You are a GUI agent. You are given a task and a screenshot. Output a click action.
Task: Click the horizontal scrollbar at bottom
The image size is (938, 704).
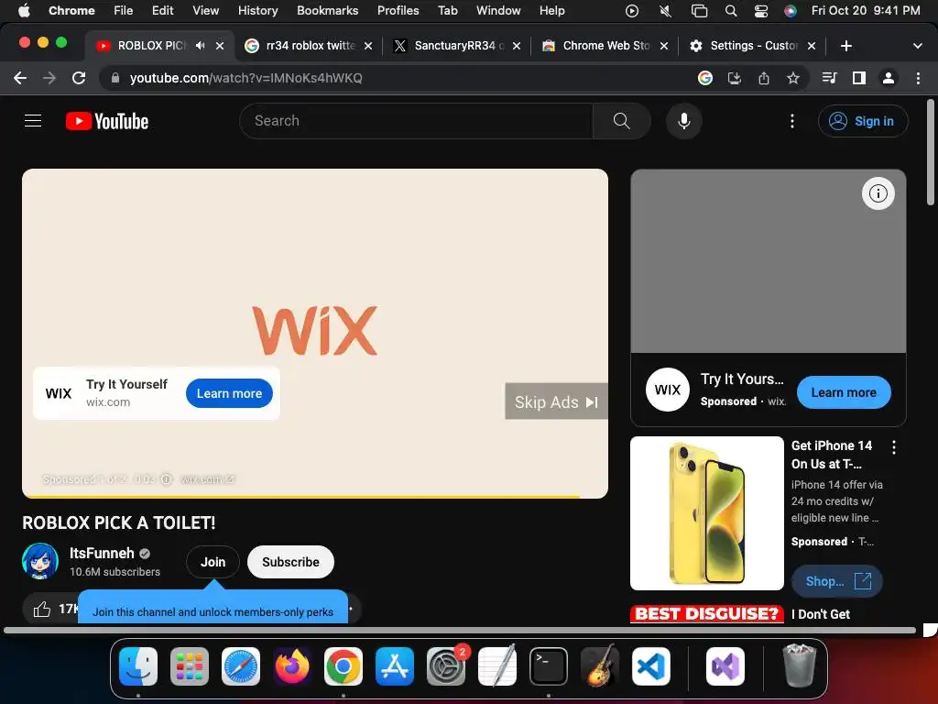[x=460, y=630]
